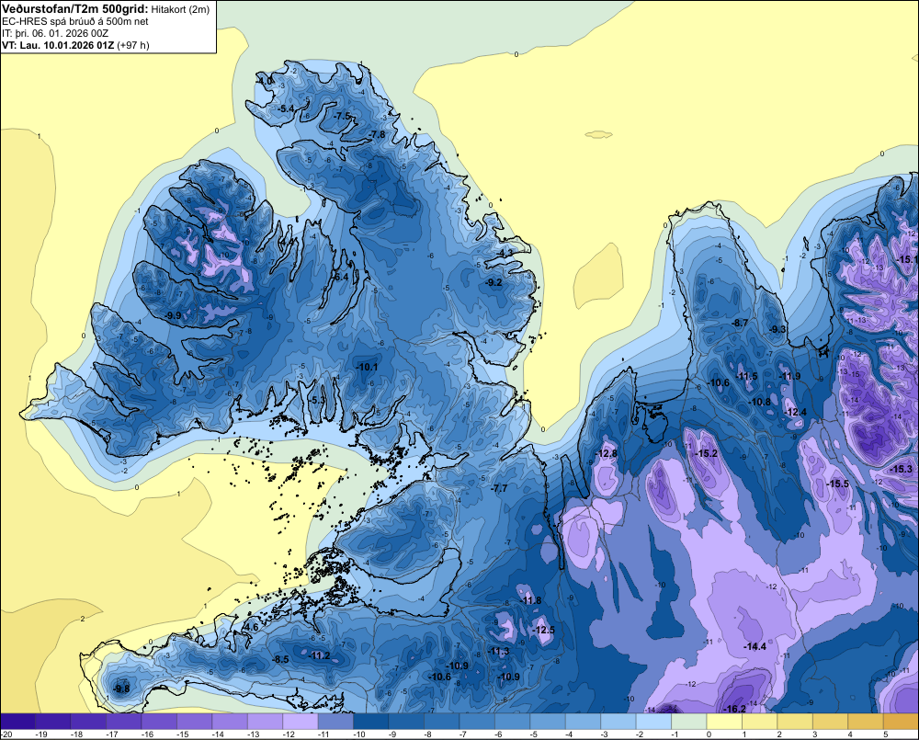This screenshot has height=740, width=919.
Task: Click the temperature value -12.5 on the map
Action: tap(543, 630)
